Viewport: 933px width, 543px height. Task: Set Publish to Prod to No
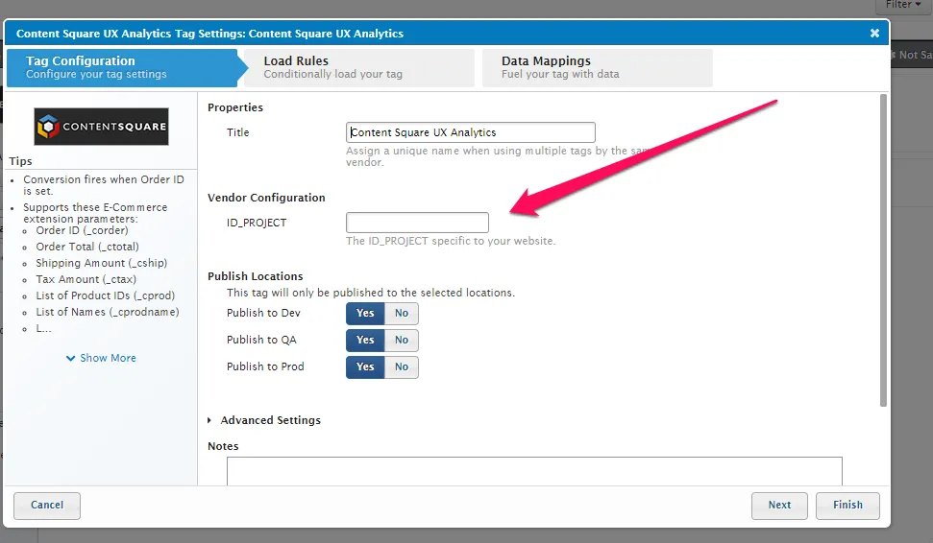click(402, 367)
